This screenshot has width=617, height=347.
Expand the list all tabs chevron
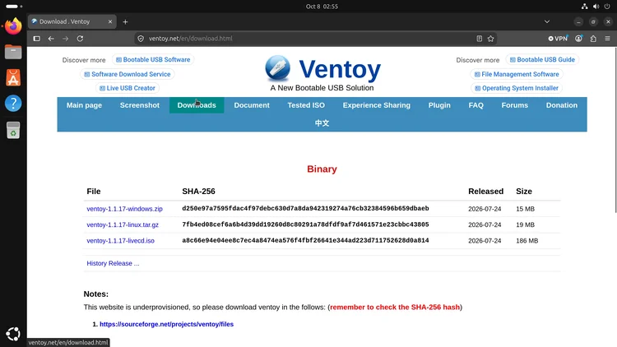point(547,21)
